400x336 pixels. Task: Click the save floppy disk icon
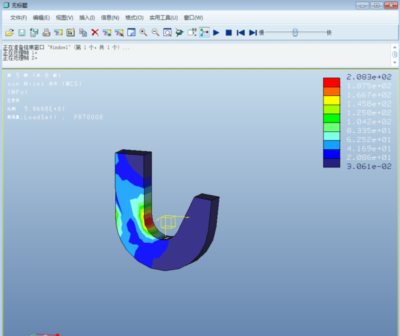point(21,32)
